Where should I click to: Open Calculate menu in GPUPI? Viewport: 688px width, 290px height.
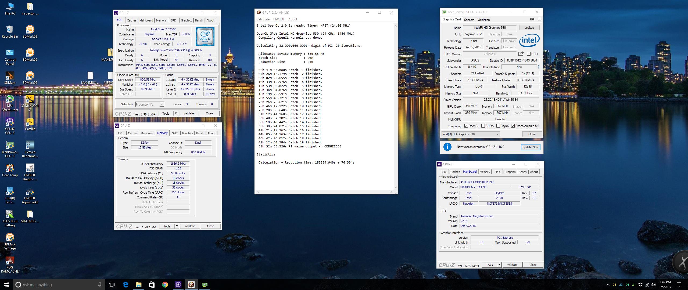pyautogui.click(x=263, y=19)
